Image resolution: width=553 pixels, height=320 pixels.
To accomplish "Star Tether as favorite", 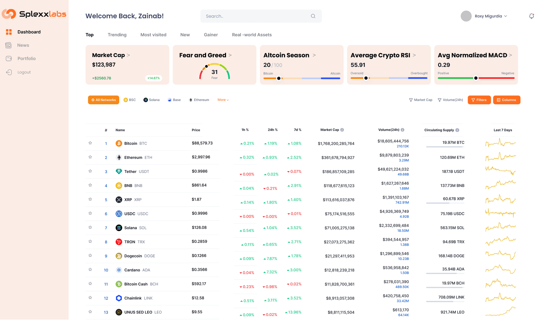I will coord(90,171).
